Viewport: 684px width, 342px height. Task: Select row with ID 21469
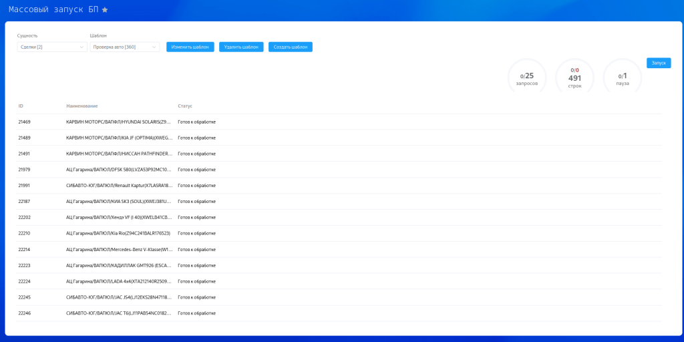click(339, 122)
